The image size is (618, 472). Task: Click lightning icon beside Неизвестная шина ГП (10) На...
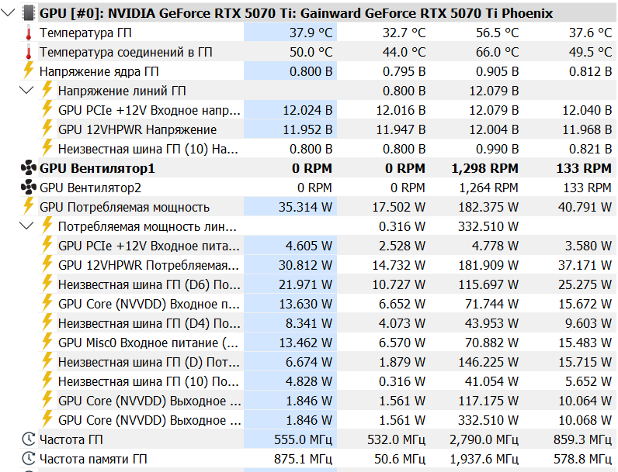47,148
